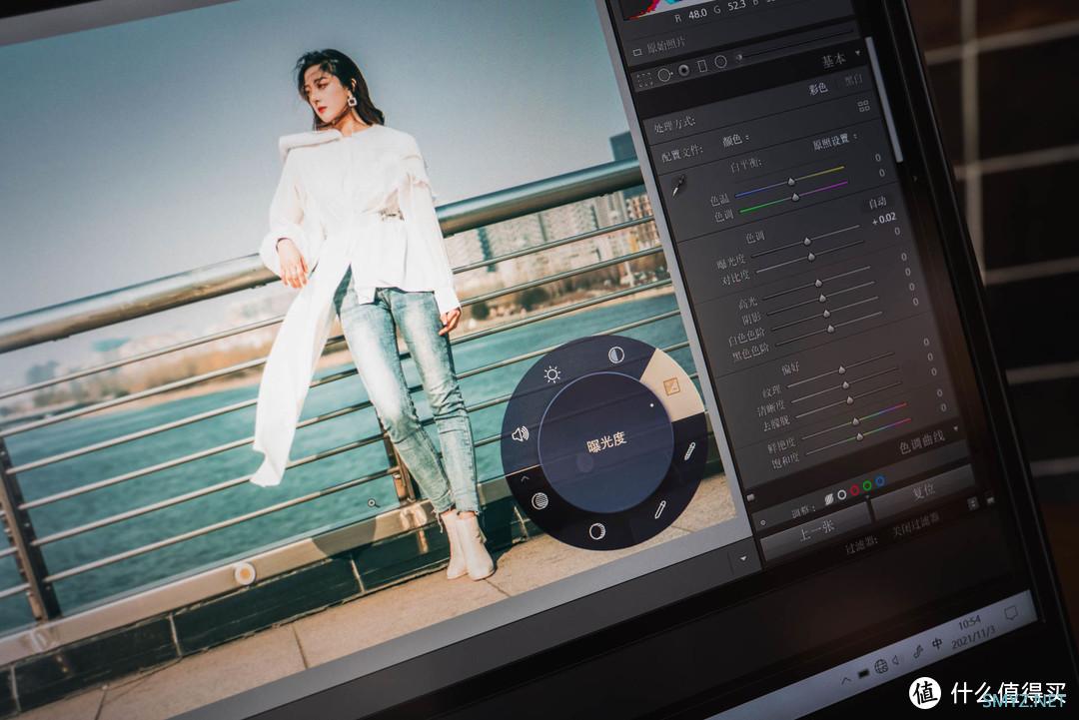Click the 对比度 slider handle
1079x720 pixels.
(x=811, y=258)
